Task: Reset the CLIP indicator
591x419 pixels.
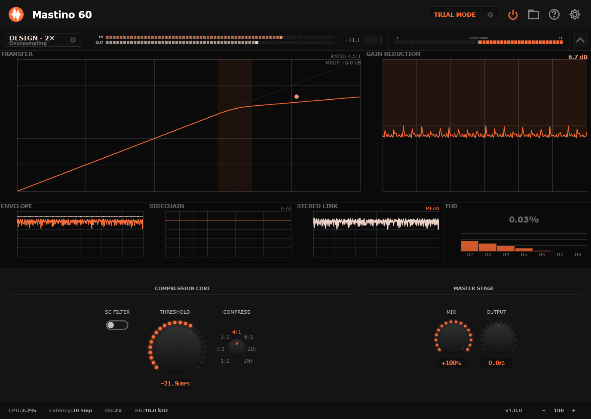Action: [x=373, y=40]
